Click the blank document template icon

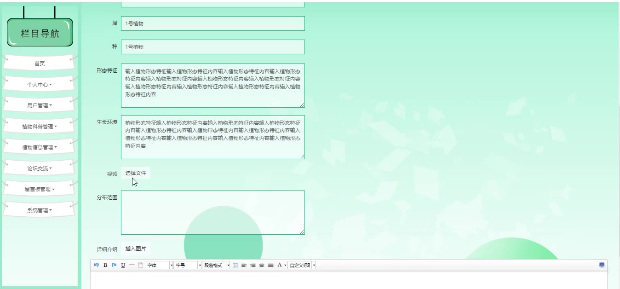tap(141, 265)
